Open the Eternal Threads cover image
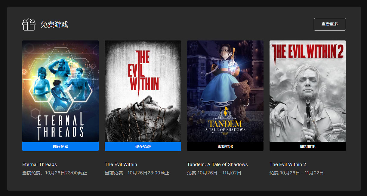This screenshot has height=196, width=367. (60, 91)
